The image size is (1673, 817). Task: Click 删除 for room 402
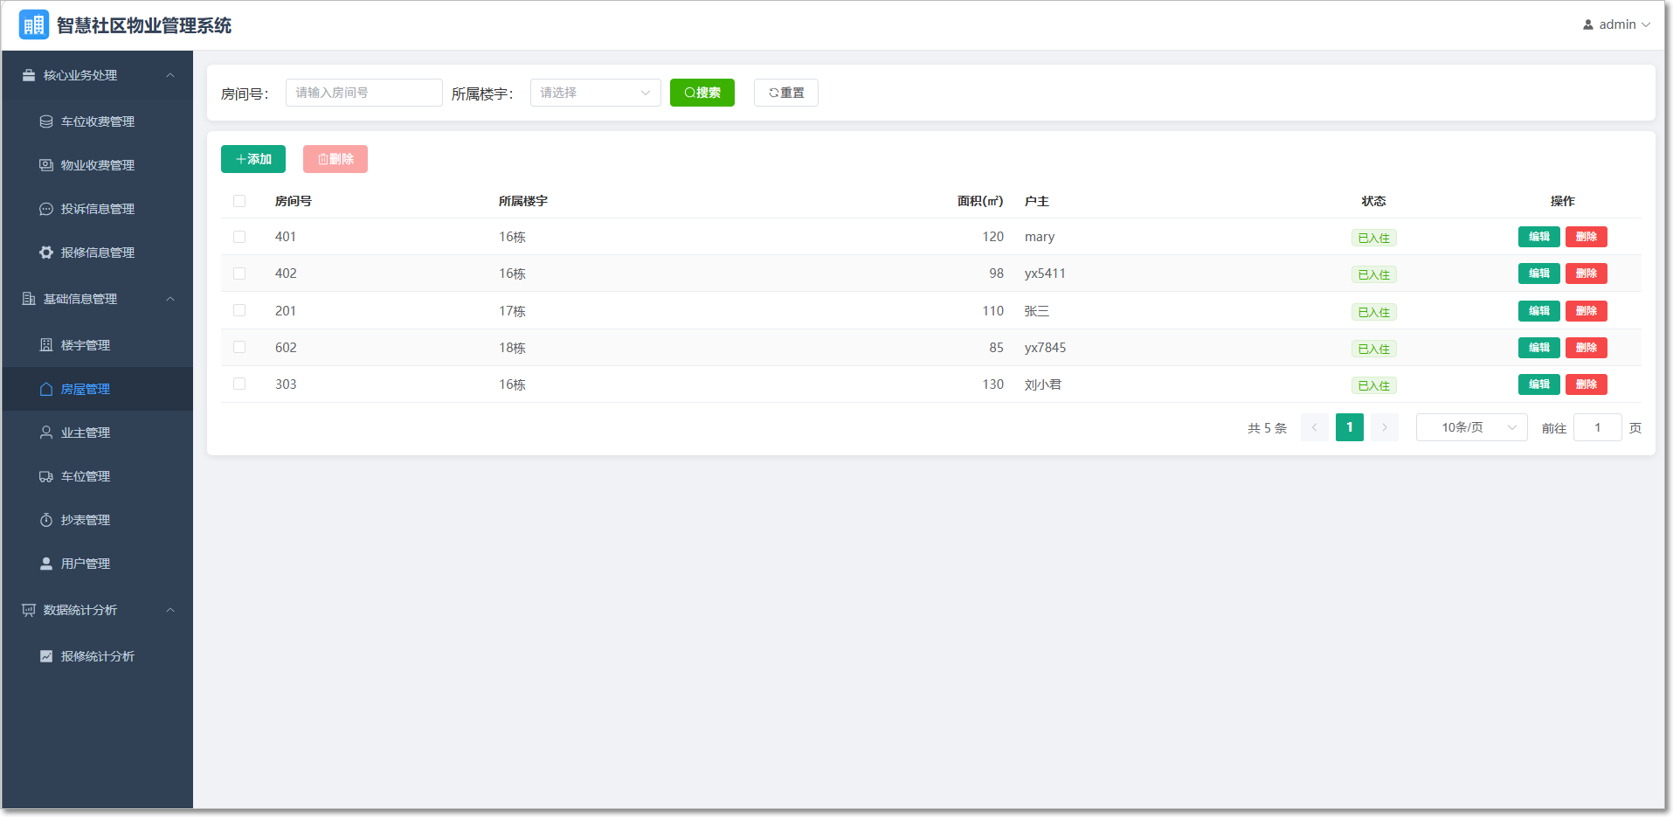click(1587, 273)
